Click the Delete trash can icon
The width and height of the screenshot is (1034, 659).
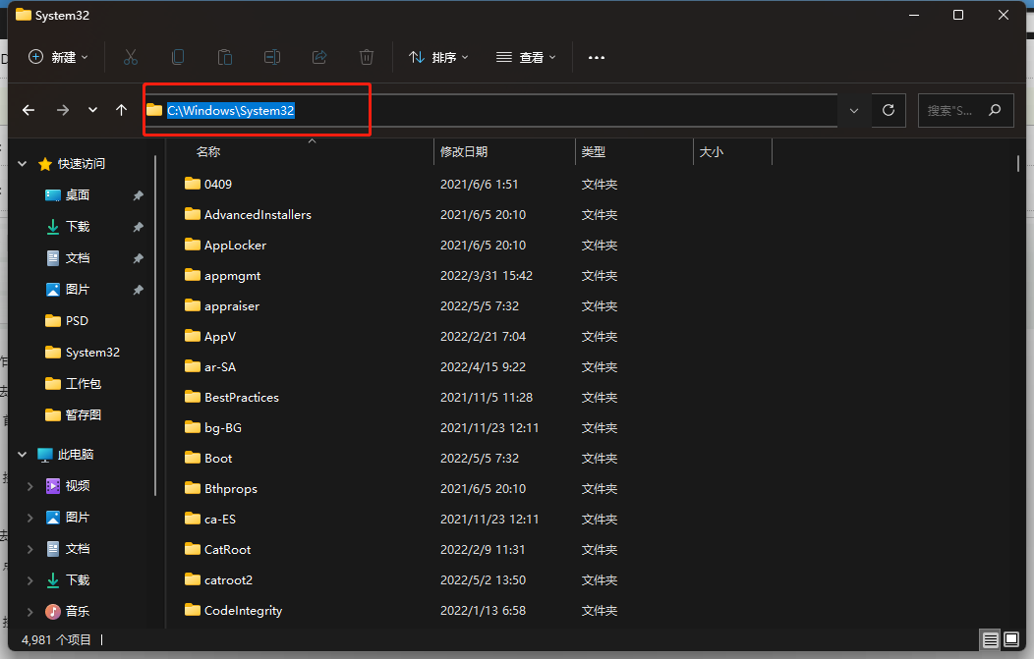click(367, 57)
